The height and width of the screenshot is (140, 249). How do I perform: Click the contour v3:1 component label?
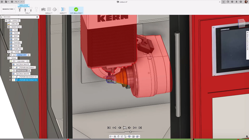22,55
